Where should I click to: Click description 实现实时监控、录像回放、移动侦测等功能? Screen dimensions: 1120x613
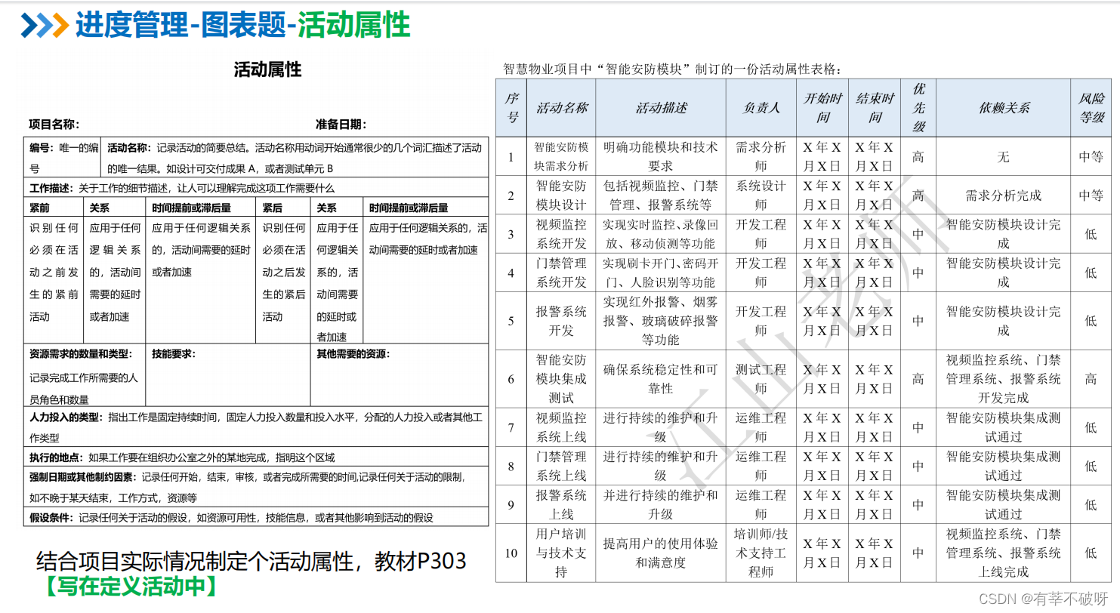click(661, 234)
